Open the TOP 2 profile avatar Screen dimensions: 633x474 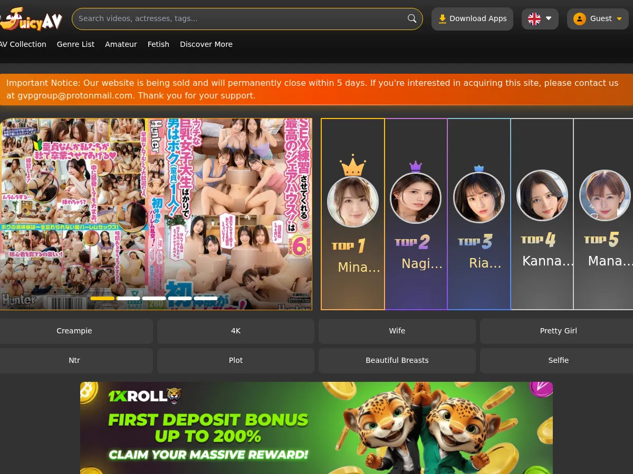click(x=416, y=198)
